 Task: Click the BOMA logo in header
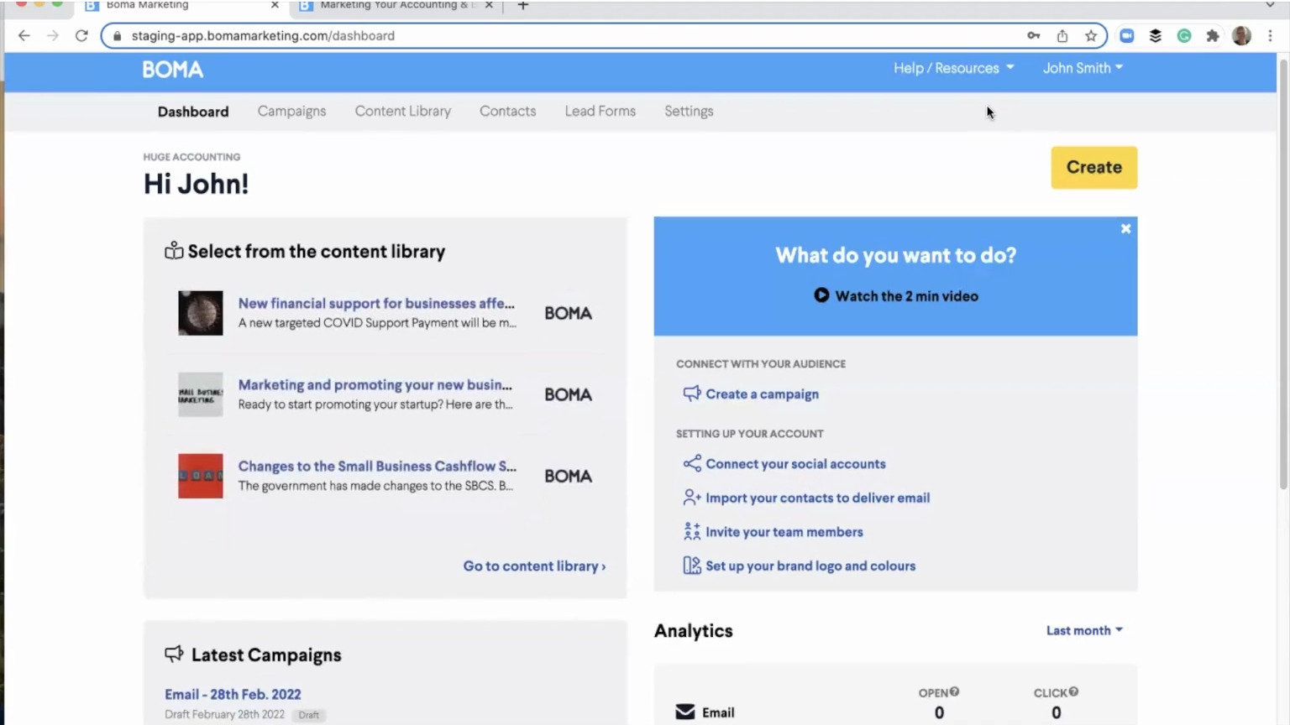tap(172, 70)
